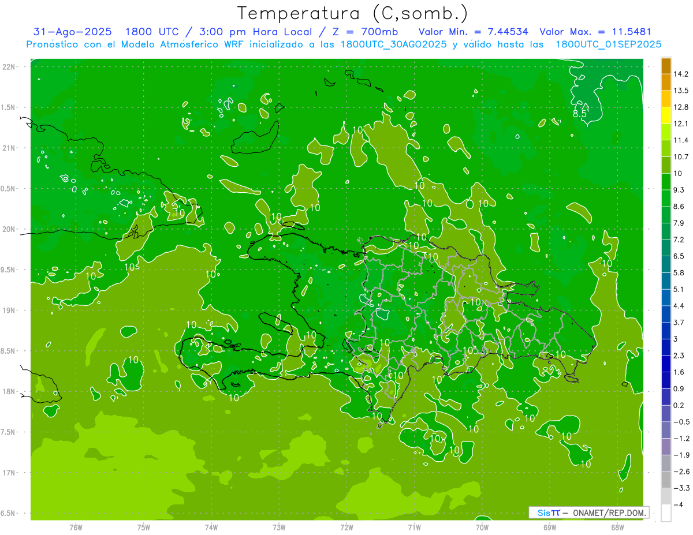The width and height of the screenshot is (693, 535).
Task: Click the 20N latitude axis label
Action: 9,229
